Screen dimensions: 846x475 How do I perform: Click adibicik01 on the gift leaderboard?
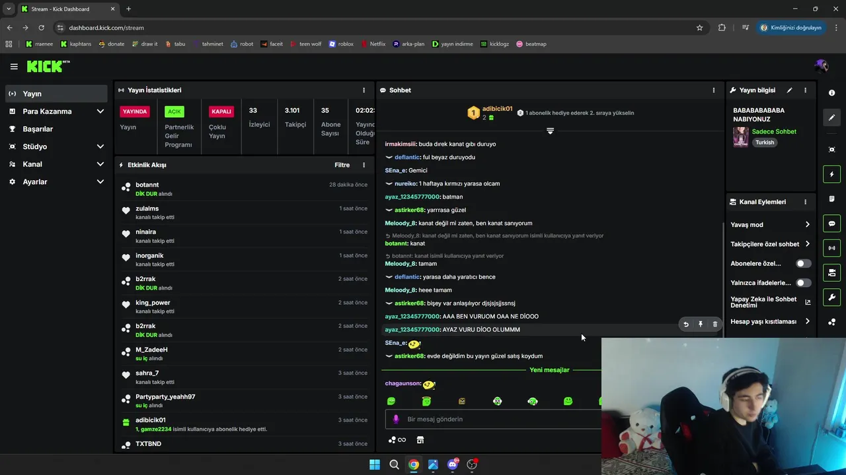(x=497, y=109)
